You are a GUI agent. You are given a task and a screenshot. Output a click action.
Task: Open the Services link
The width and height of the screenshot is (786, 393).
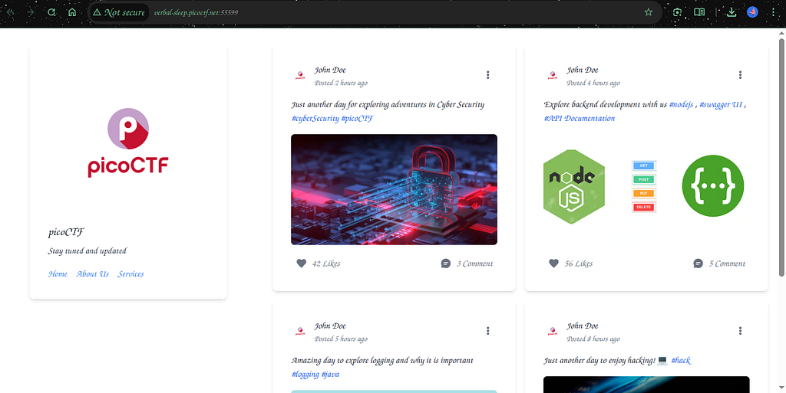click(130, 274)
